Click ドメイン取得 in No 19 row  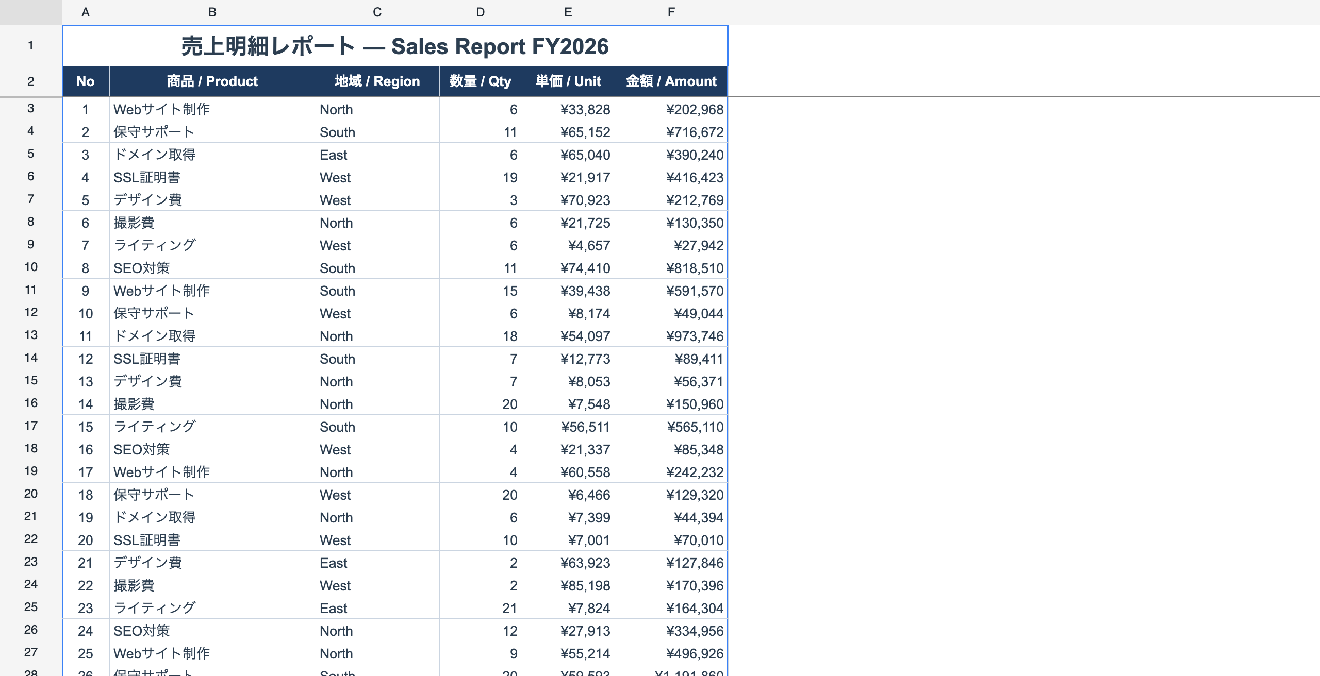point(212,517)
